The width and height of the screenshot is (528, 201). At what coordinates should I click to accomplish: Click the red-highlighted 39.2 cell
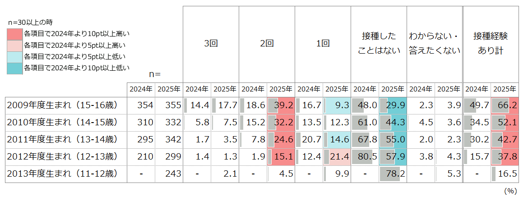tap(281, 105)
